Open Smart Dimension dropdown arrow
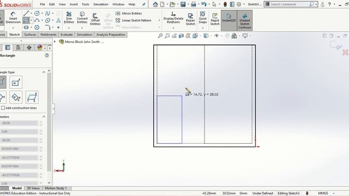 [x=13, y=28]
